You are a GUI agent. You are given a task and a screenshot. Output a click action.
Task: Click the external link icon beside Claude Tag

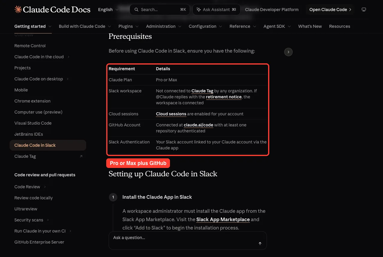(x=81, y=156)
